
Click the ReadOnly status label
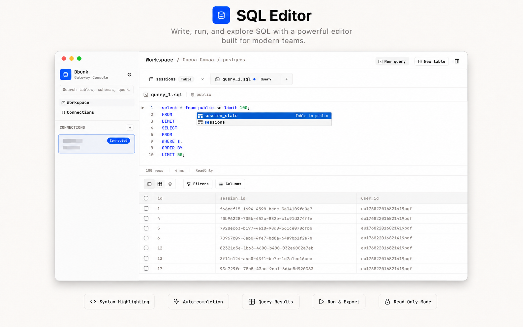[x=204, y=170]
